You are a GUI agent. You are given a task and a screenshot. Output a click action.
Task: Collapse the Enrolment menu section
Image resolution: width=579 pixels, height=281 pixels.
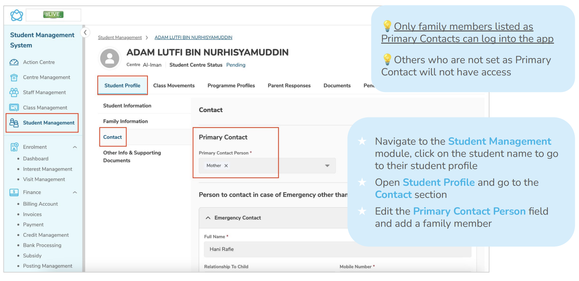click(x=75, y=147)
